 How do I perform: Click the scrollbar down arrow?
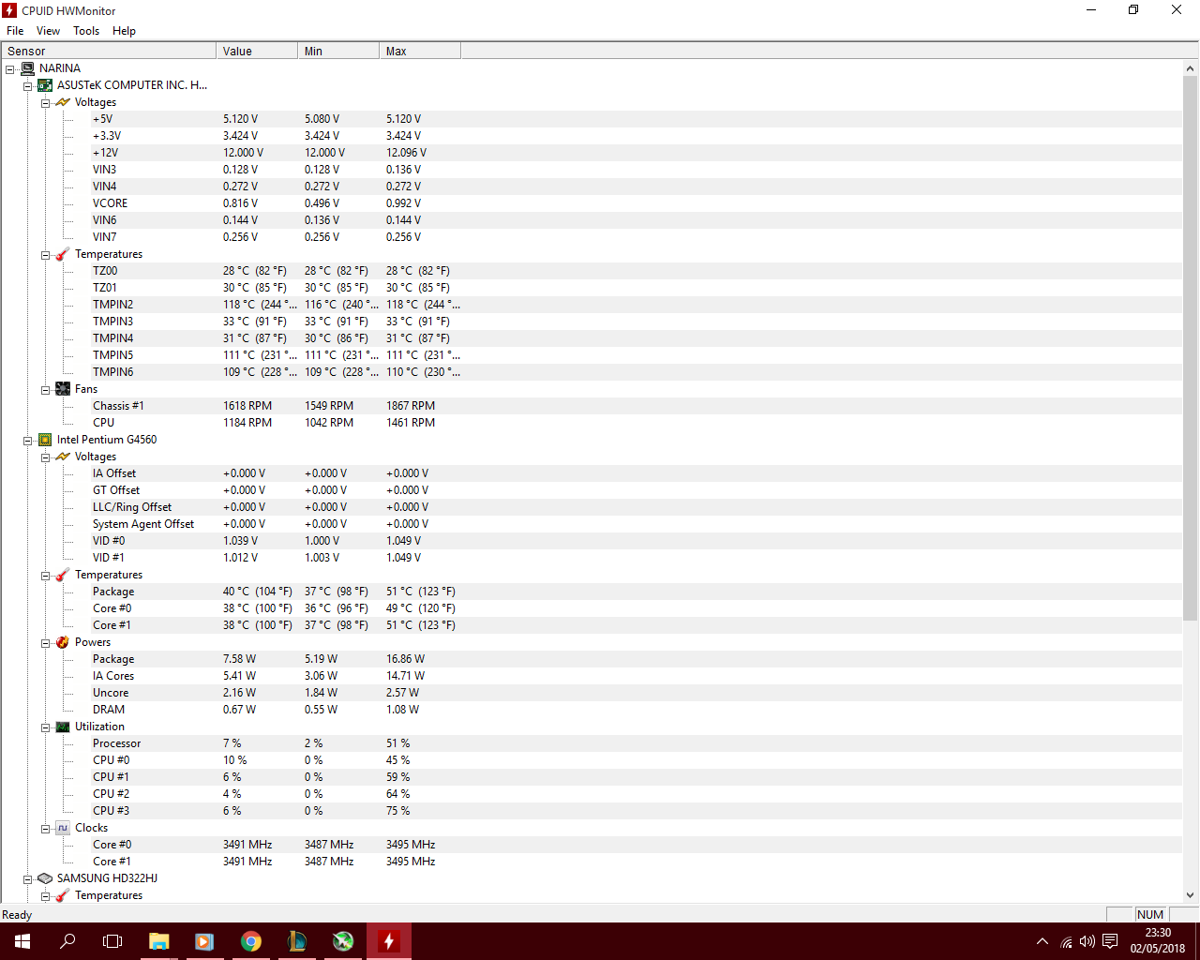(x=1191, y=895)
